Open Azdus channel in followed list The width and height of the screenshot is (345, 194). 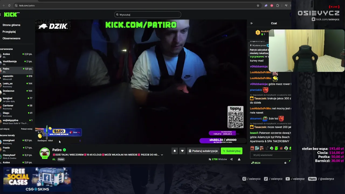coord(16,55)
